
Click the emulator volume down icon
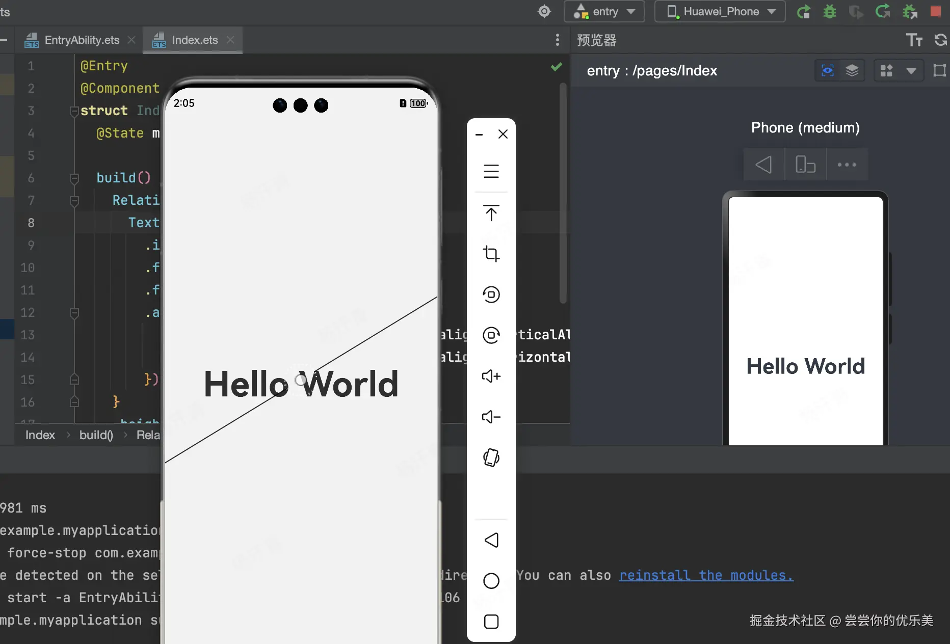coord(491,417)
